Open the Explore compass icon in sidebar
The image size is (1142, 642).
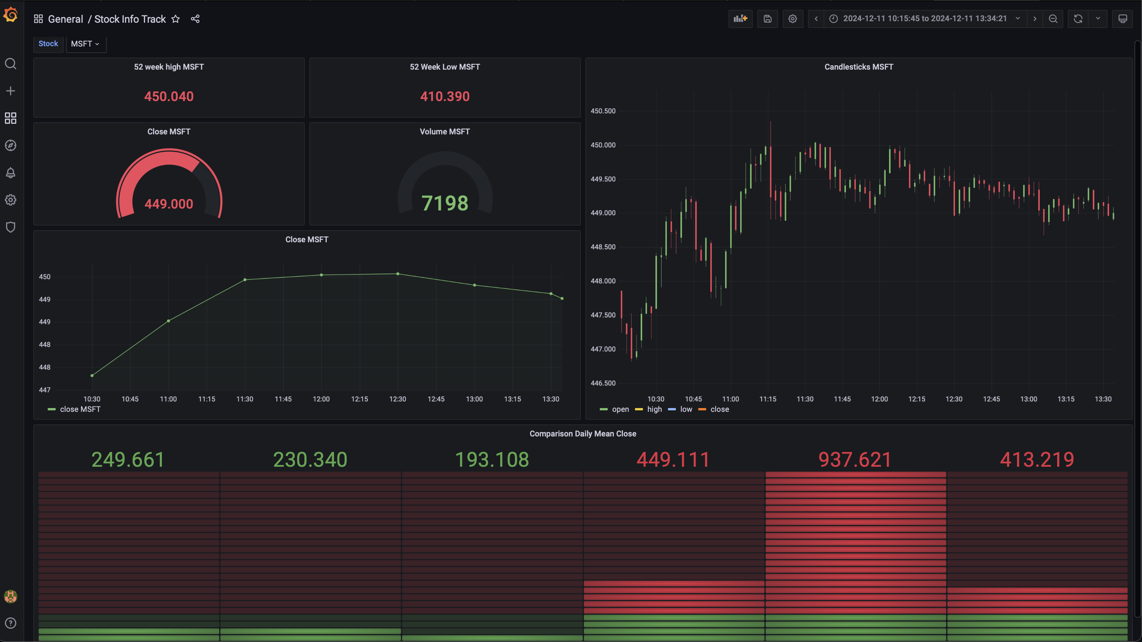(11, 145)
